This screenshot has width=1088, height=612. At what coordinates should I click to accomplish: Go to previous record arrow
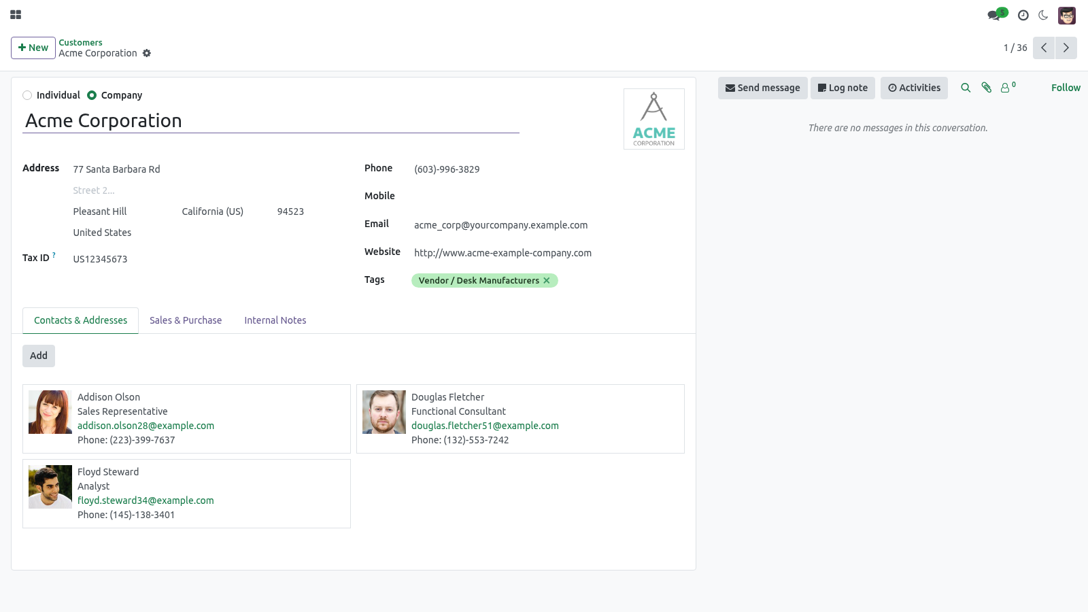click(1044, 48)
